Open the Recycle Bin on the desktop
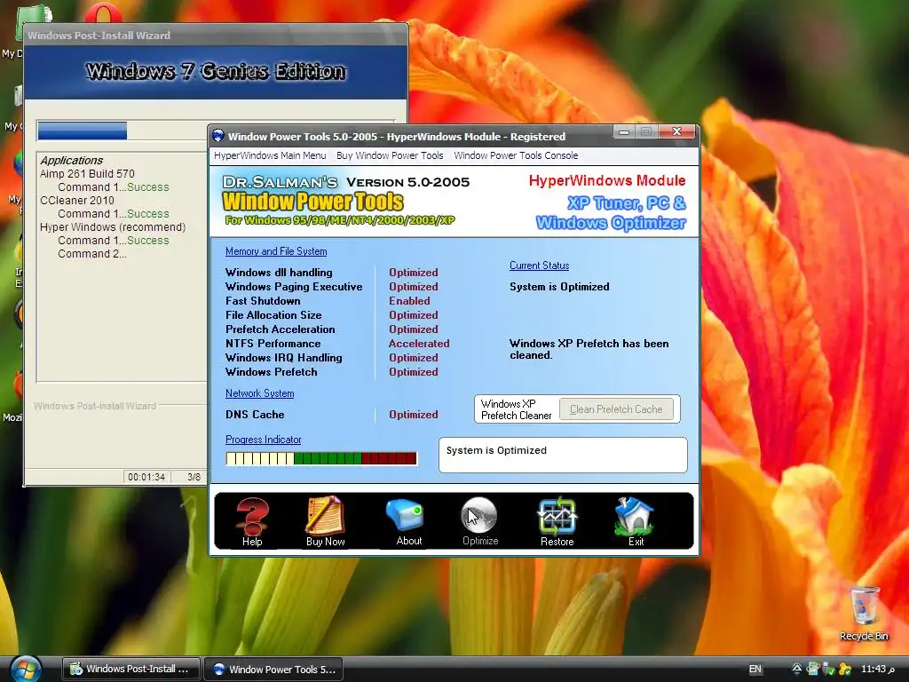The image size is (909, 682). [x=864, y=606]
